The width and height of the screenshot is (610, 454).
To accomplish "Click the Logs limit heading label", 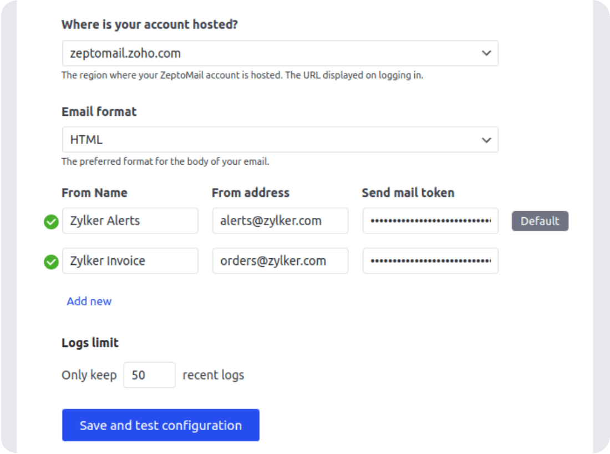I will click(90, 343).
